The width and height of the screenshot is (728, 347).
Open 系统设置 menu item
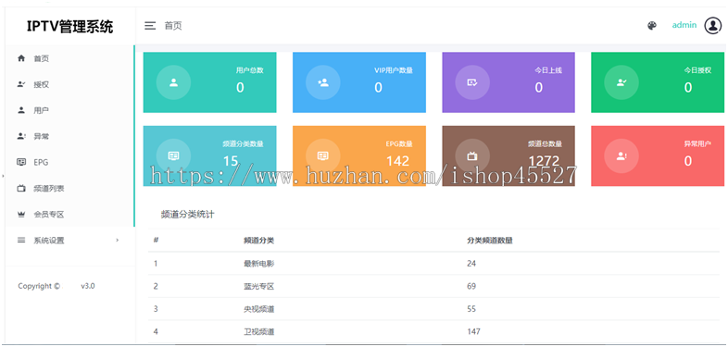click(69, 241)
